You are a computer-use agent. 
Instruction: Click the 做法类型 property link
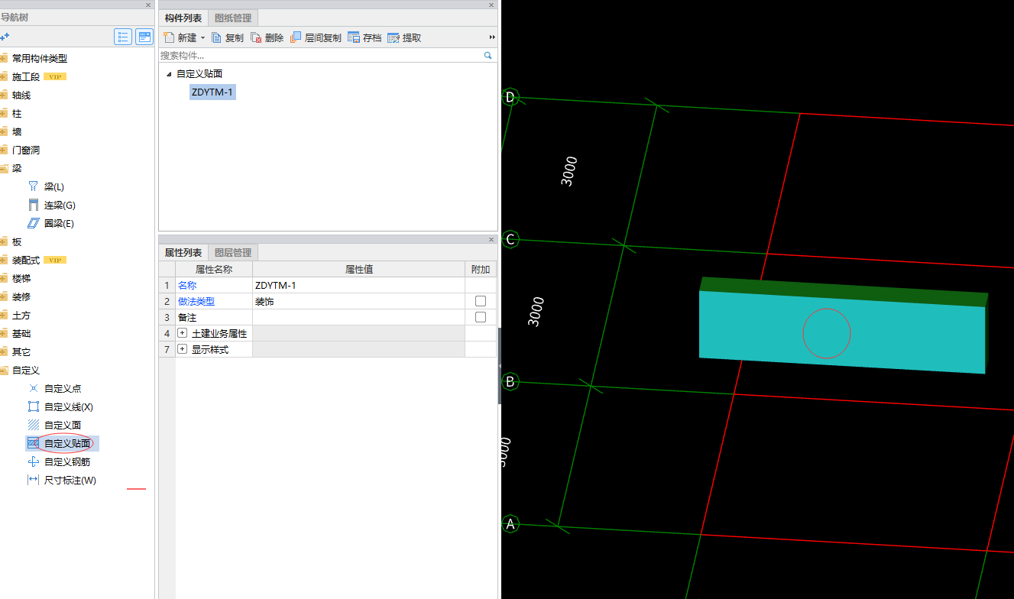click(x=196, y=301)
